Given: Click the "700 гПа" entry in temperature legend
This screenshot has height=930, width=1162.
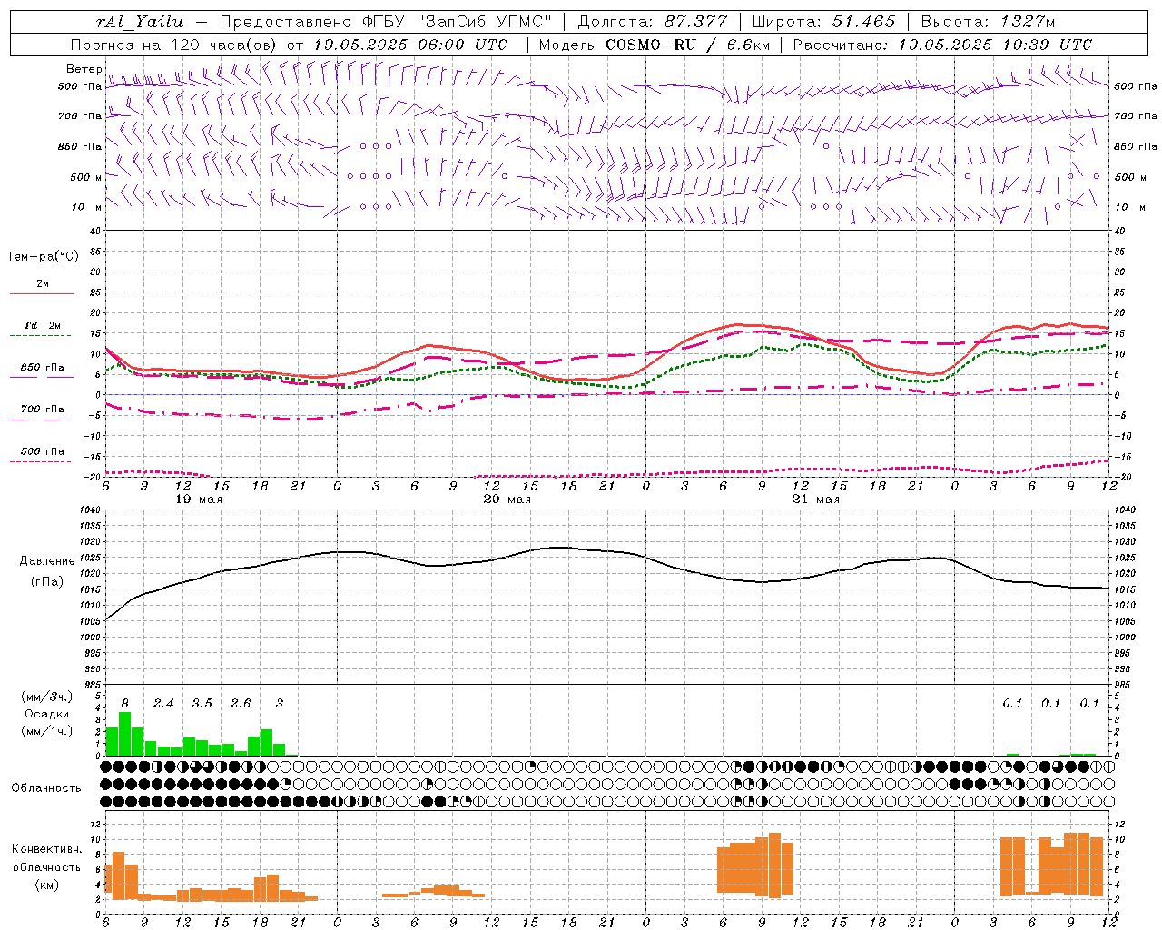Looking at the screenshot, I should [x=42, y=409].
